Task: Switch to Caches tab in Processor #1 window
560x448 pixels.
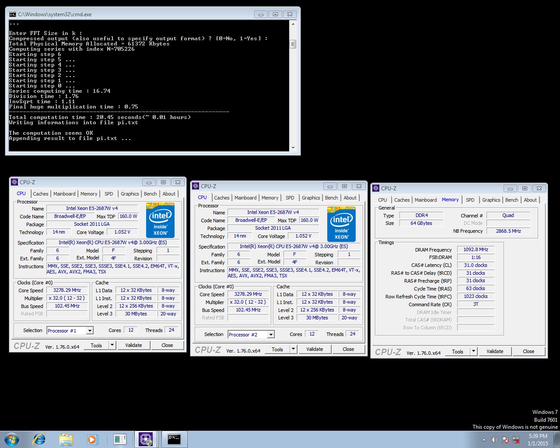Action: point(41,194)
